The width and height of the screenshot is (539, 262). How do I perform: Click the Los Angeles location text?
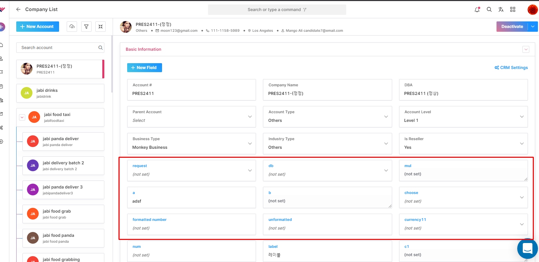(263, 31)
